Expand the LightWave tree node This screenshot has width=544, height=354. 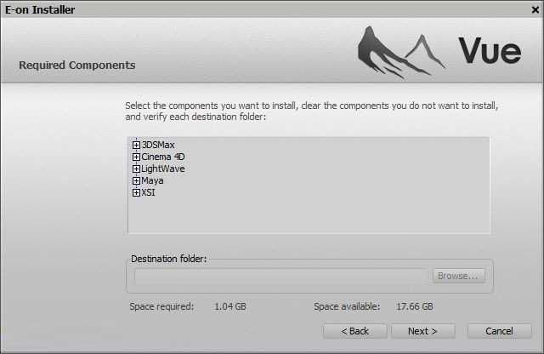[x=136, y=168]
